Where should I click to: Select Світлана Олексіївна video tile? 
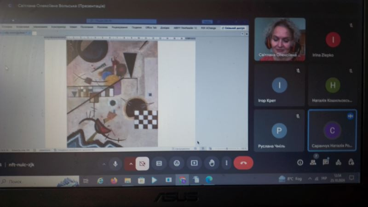[x=280, y=39]
